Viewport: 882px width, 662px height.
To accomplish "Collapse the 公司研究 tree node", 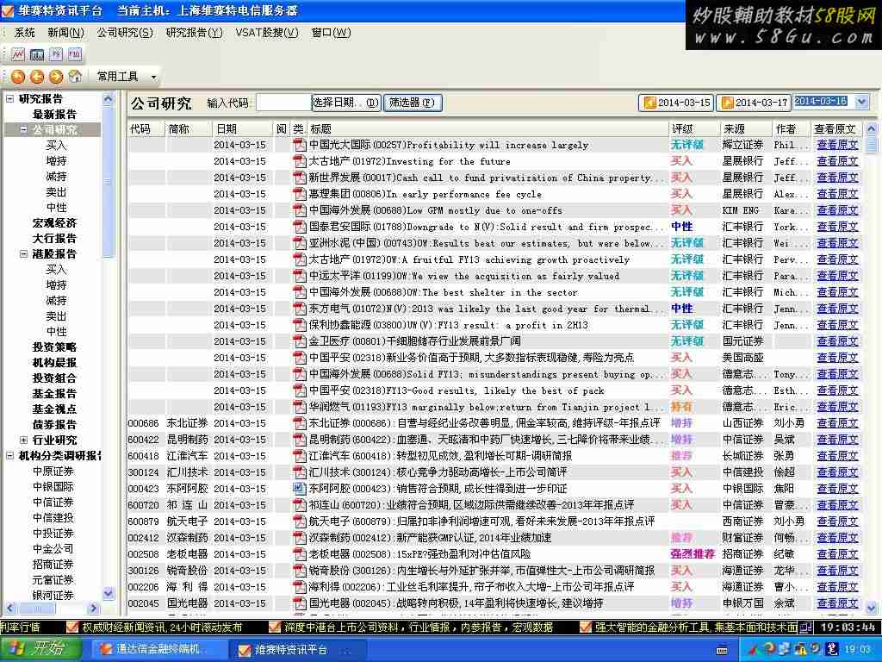I will click(23, 130).
